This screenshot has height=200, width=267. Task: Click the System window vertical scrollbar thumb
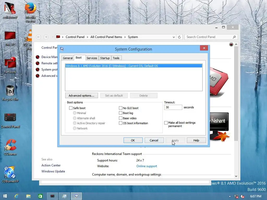tap(236, 94)
